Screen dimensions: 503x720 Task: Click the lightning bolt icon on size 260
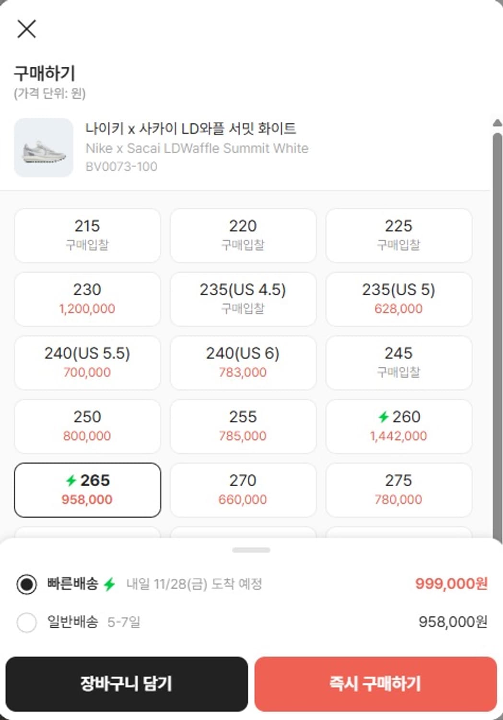point(385,417)
